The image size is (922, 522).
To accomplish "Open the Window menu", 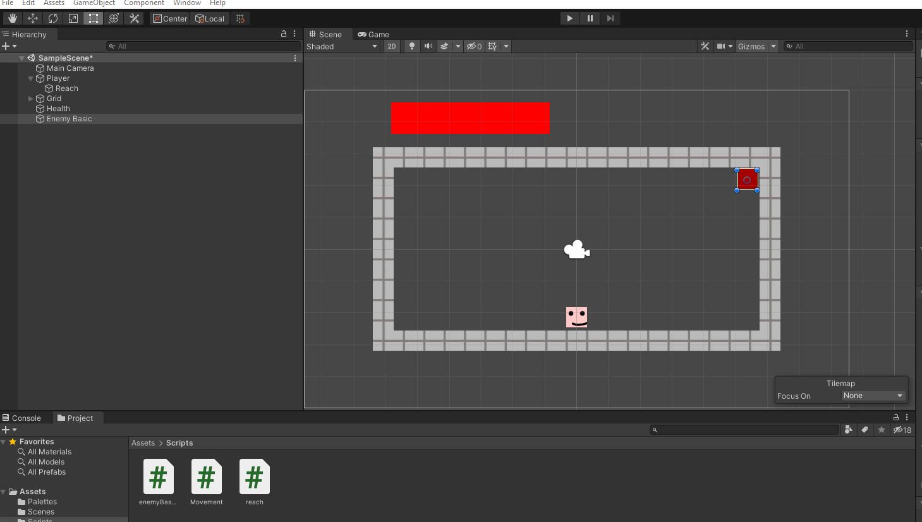I will [187, 3].
